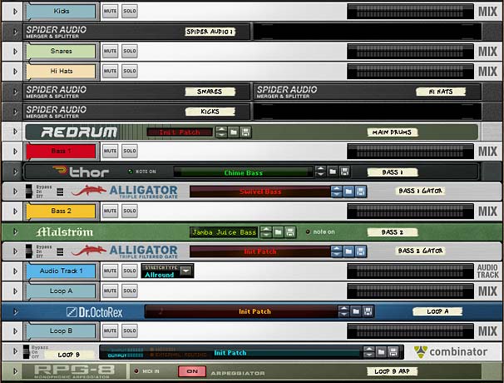The image size is (504, 383).
Task: Expand the Kicks mix channel device
Action: coord(15,12)
